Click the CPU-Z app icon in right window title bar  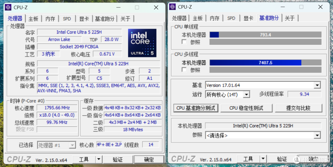point(172,6)
